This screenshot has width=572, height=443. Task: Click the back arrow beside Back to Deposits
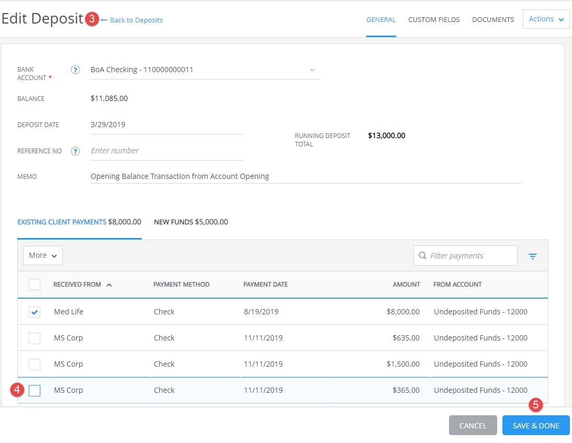(104, 20)
